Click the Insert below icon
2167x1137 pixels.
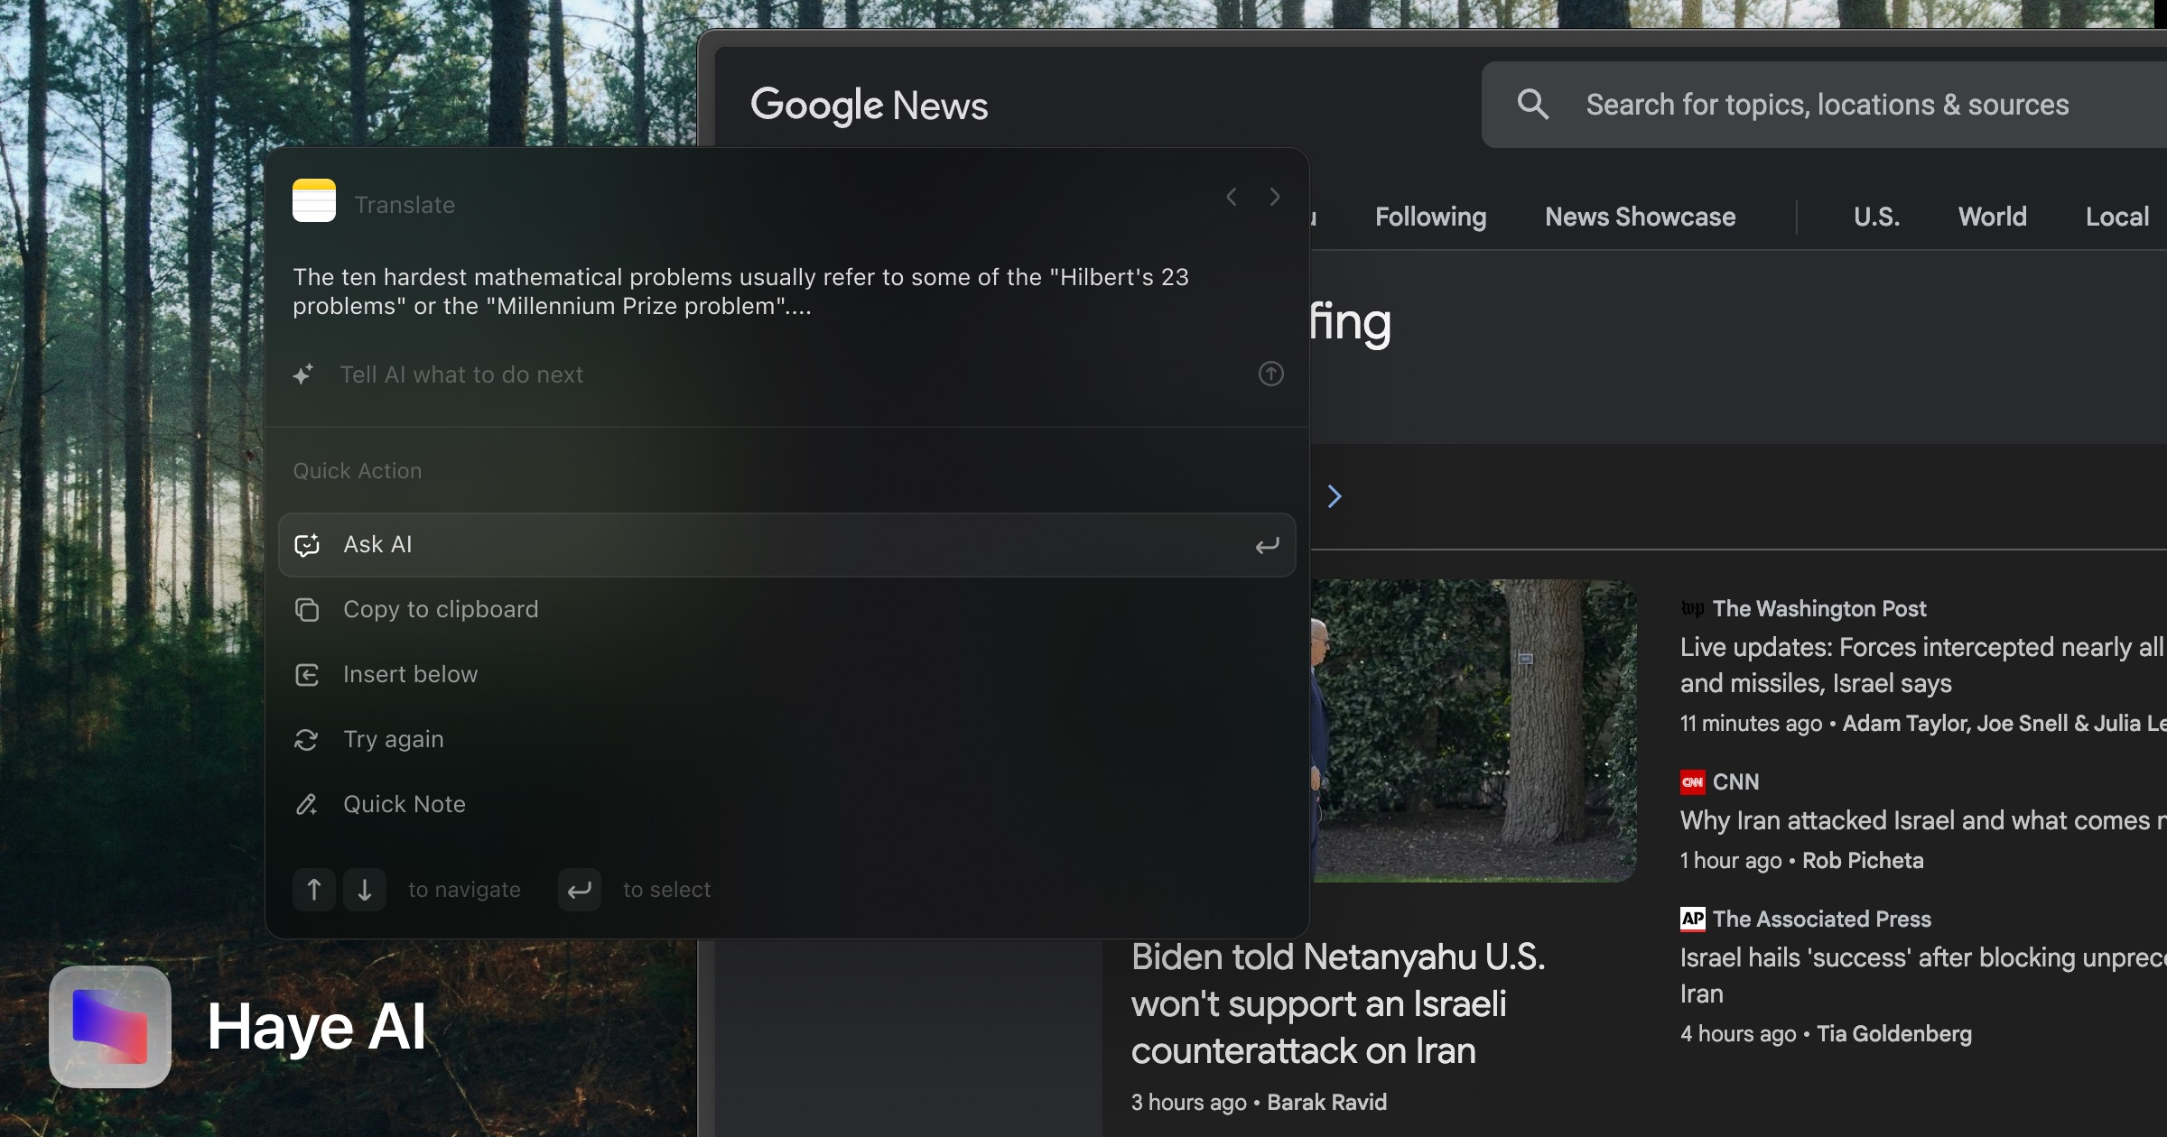[x=307, y=675]
